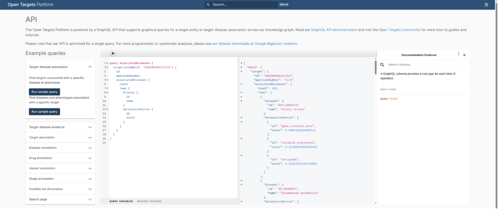Collapse "associatedDiseases" node in results
This screenshot has height=212, width=498.
pos(241,84)
